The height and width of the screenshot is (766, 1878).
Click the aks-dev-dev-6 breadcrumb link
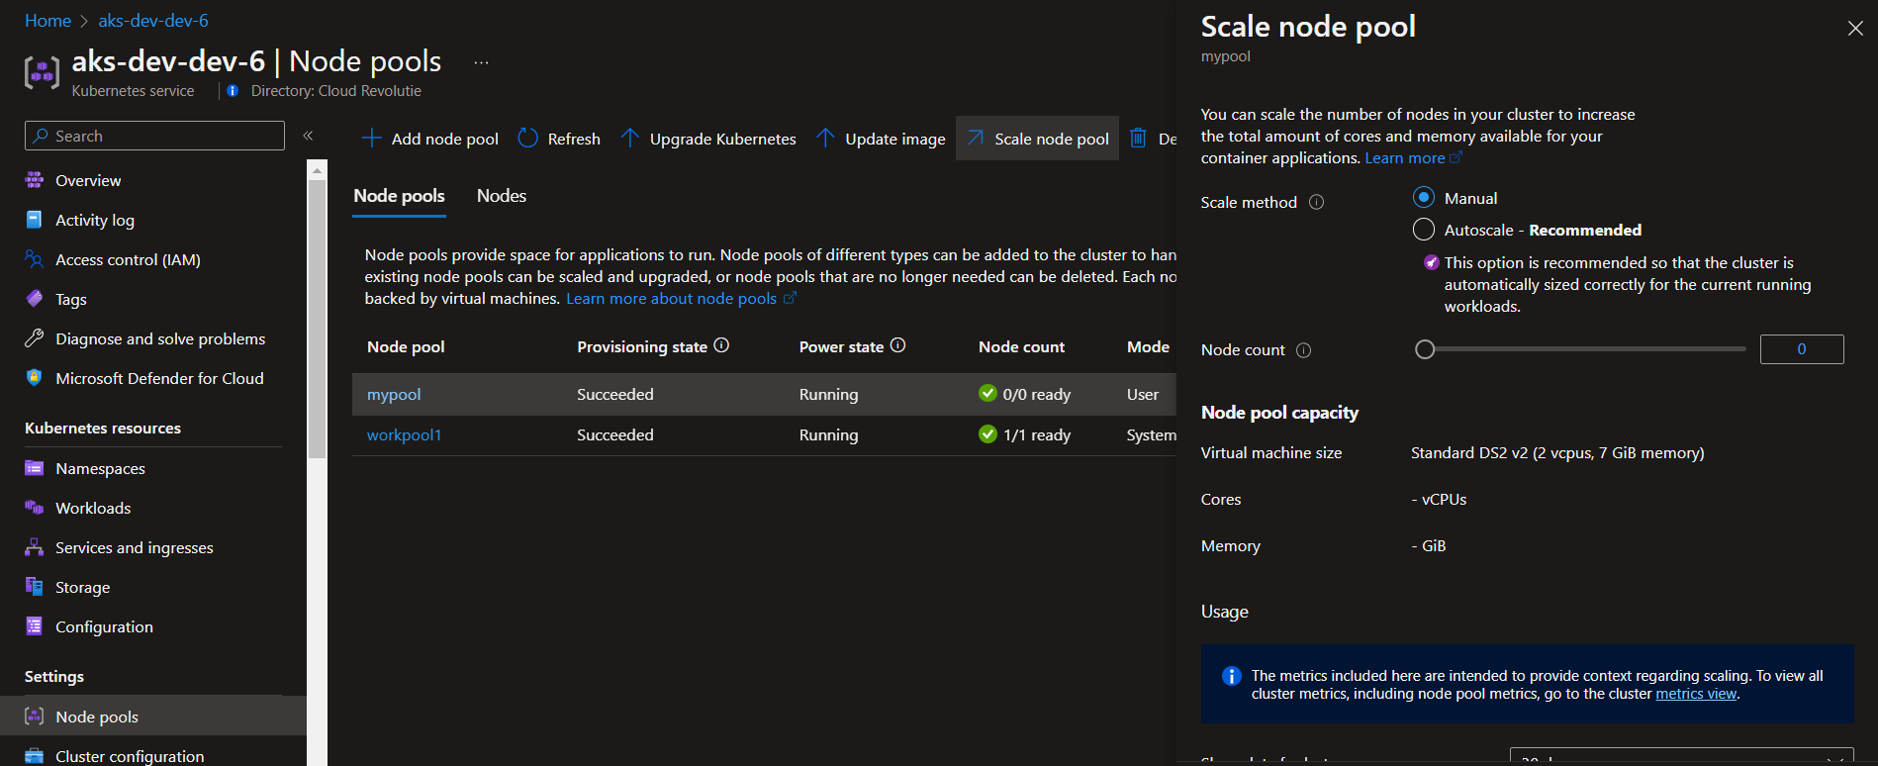[x=153, y=21]
